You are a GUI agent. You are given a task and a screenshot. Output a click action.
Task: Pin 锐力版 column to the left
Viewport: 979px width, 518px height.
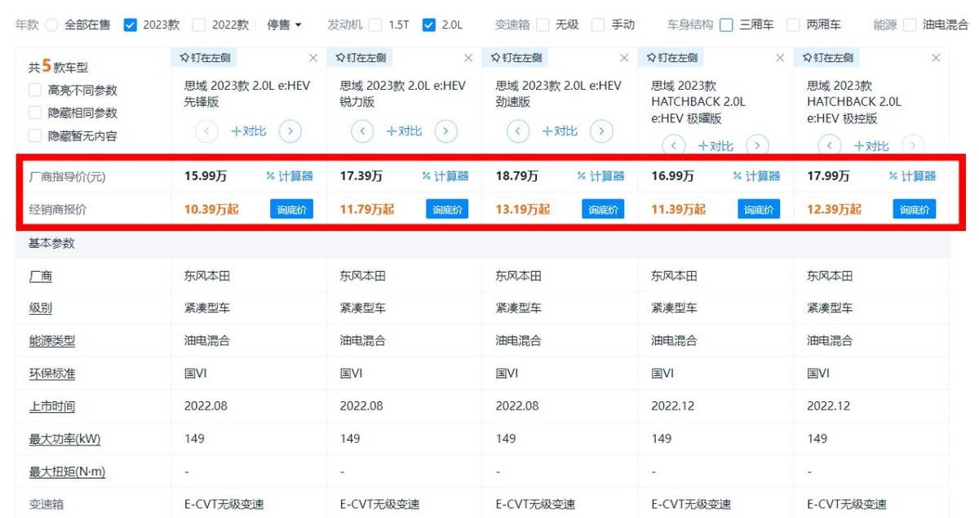[360, 58]
